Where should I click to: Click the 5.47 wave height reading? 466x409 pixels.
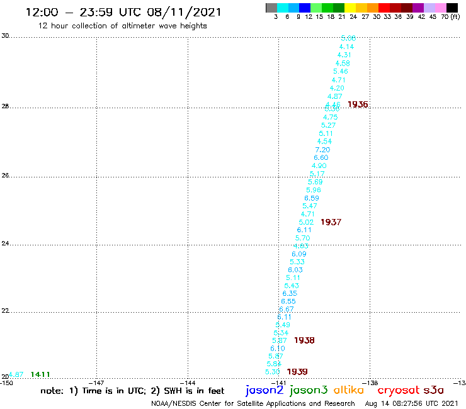pyautogui.click(x=310, y=206)
